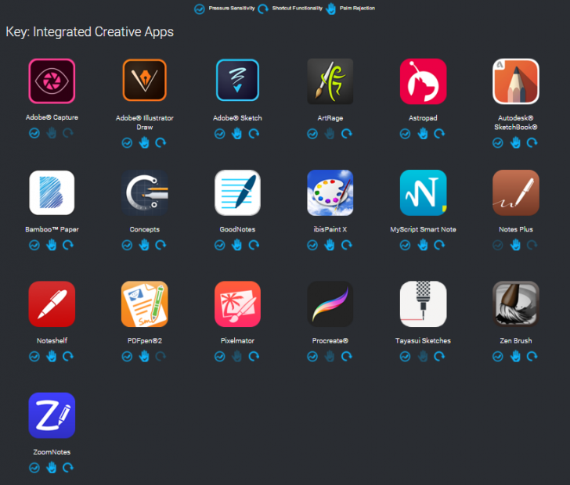Select the PDFpen 2 app icon
The width and height of the screenshot is (570, 485).
[145, 304]
